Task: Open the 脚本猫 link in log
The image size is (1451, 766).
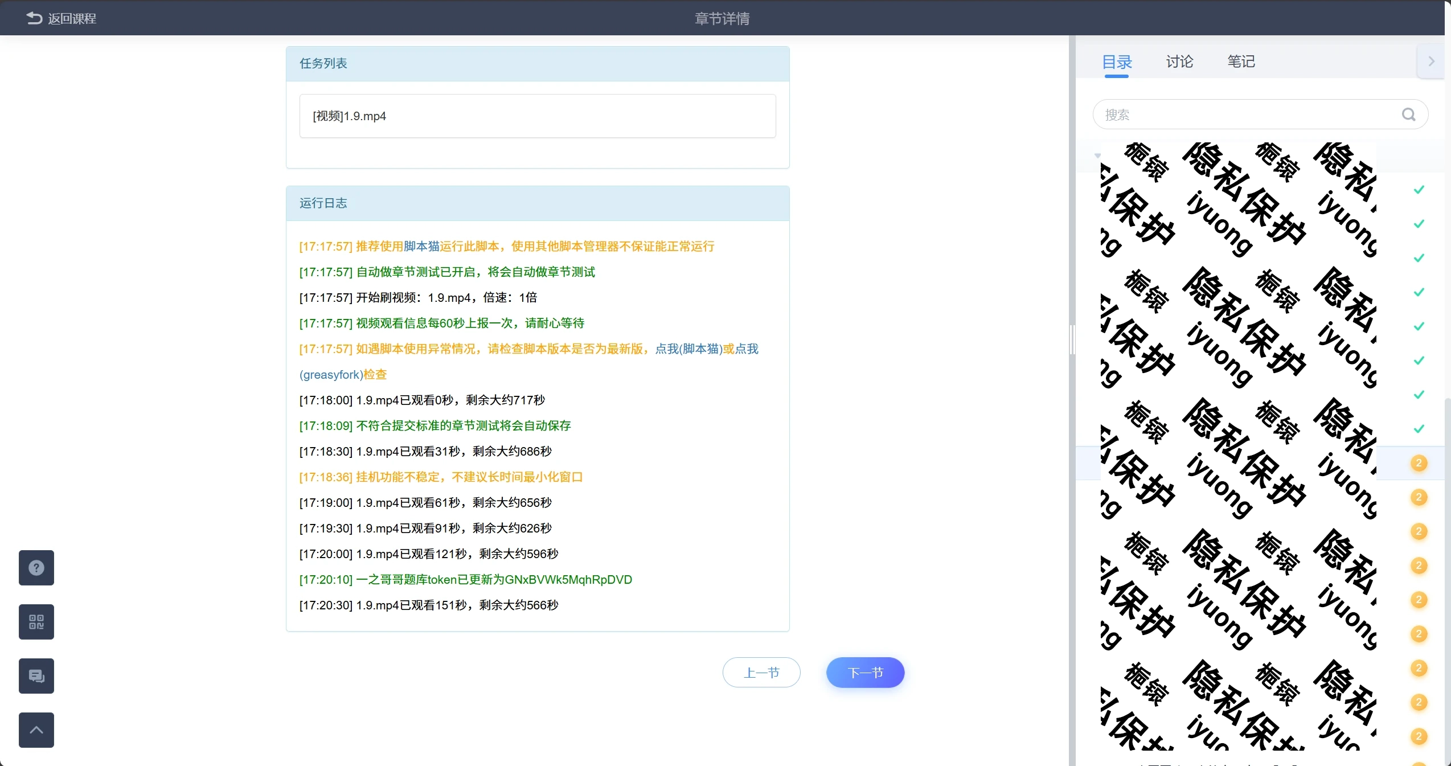Action: (x=421, y=246)
